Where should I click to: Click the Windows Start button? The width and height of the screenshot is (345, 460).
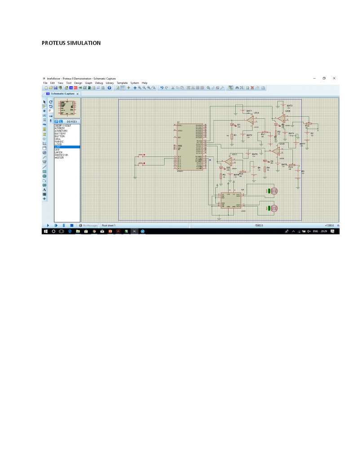pyautogui.click(x=45, y=231)
